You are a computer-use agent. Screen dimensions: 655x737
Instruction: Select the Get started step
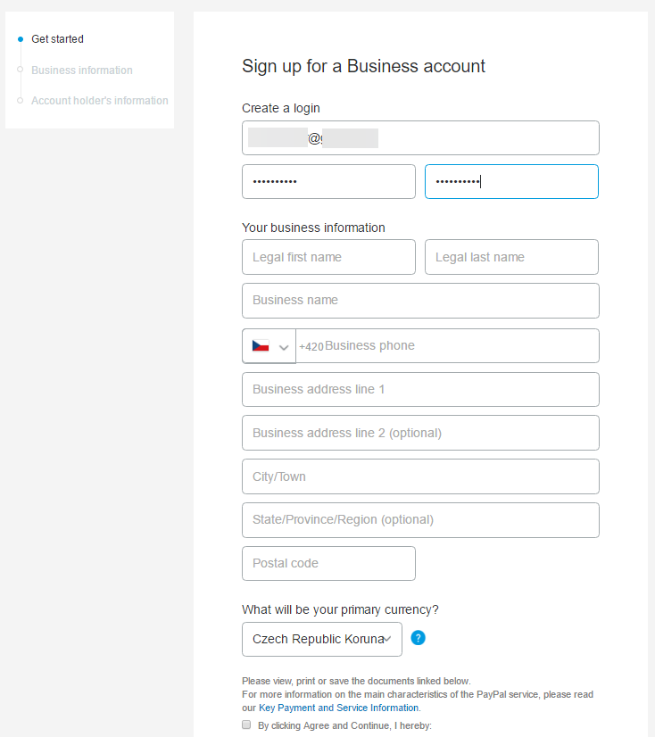tap(57, 39)
